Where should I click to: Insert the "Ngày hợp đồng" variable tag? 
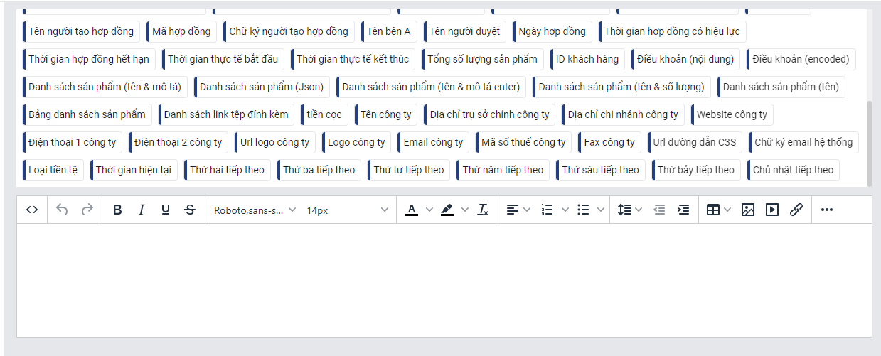point(552,31)
